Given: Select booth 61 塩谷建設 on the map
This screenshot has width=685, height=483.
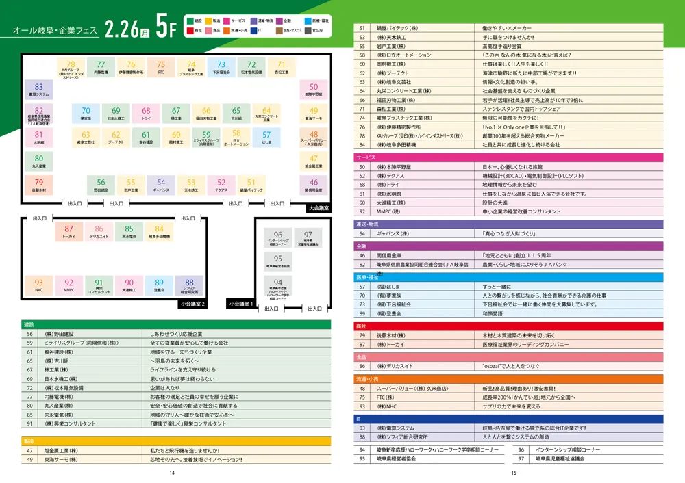Looking at the screenshot, I should click(x=146, y=138).
